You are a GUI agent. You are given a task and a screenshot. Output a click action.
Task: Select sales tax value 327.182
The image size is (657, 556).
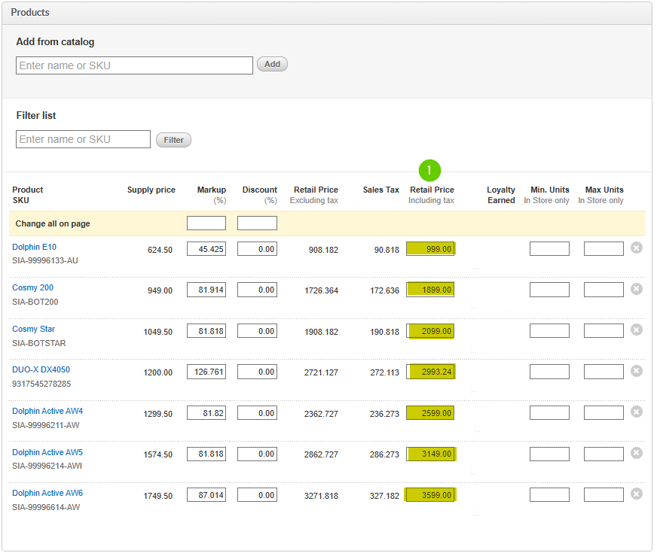coord(384,496)
